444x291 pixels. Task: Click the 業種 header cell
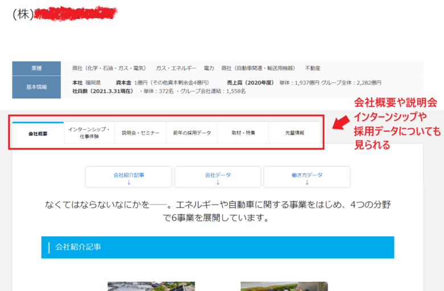point(36,68)
